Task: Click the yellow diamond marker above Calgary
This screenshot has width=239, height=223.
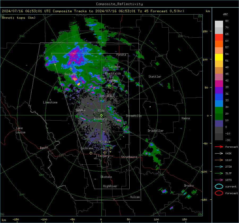Action: point(105,153)
